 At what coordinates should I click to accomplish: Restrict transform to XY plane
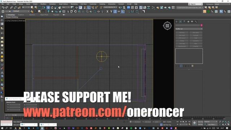(x=119, y=12)
